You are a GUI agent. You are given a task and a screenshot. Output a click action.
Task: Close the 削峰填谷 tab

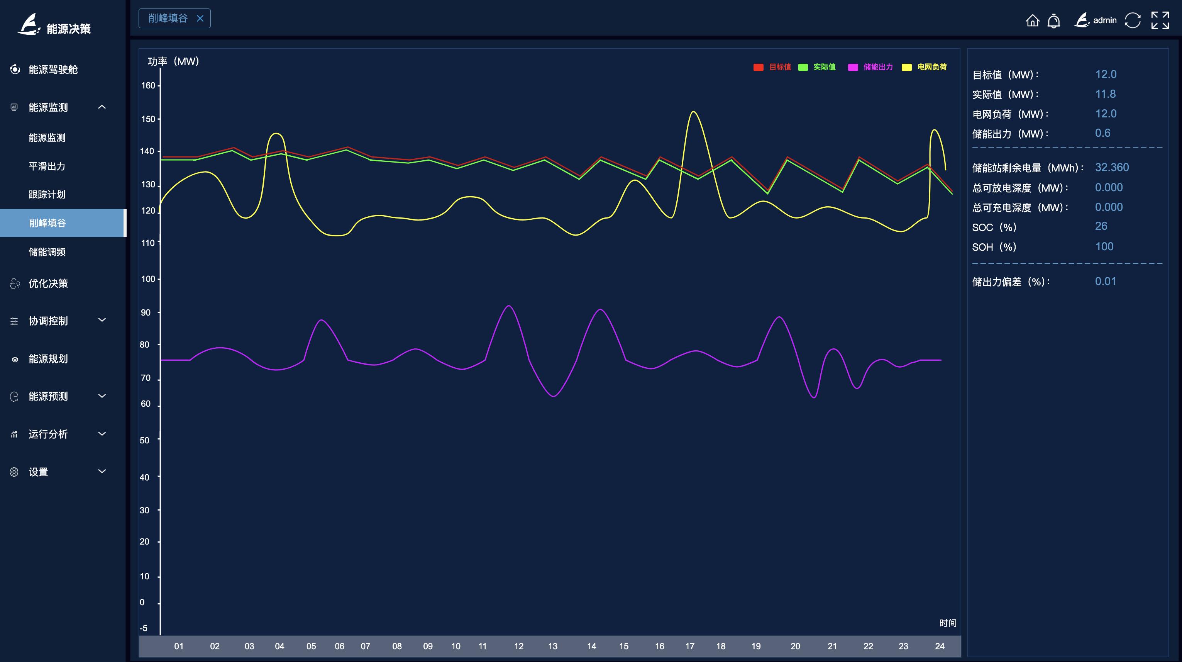click(x=200, y=19)
